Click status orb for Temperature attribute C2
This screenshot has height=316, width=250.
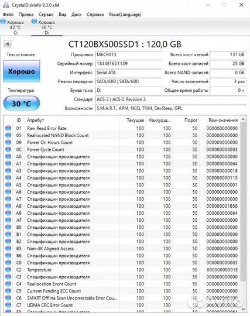8,270
